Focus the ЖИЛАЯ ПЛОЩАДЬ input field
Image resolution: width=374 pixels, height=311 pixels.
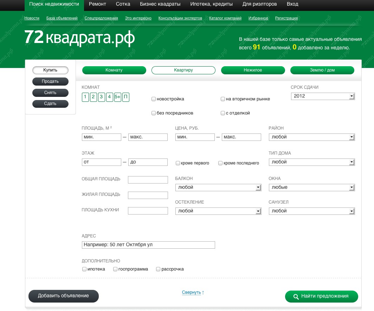(x=148, y=195)
